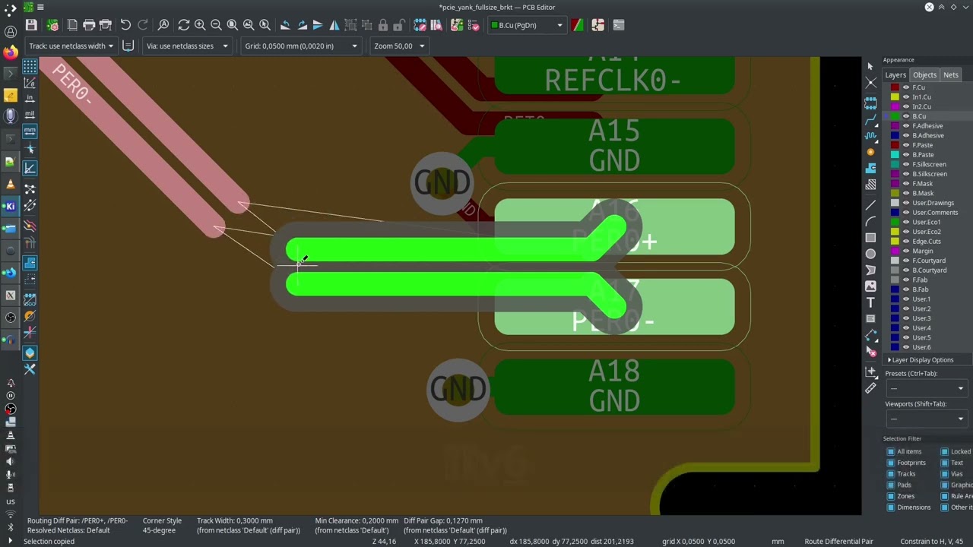Switch to the Nets tab

[x=951, y=75]
